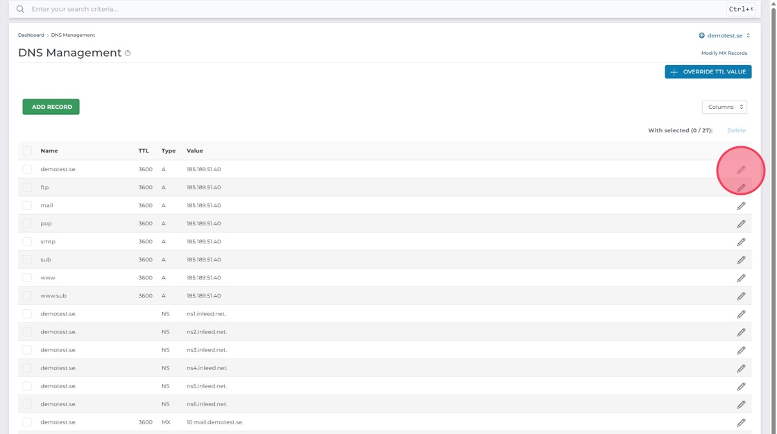
Task: Open edit for the pop record
Action: click(x=741, y=224)
